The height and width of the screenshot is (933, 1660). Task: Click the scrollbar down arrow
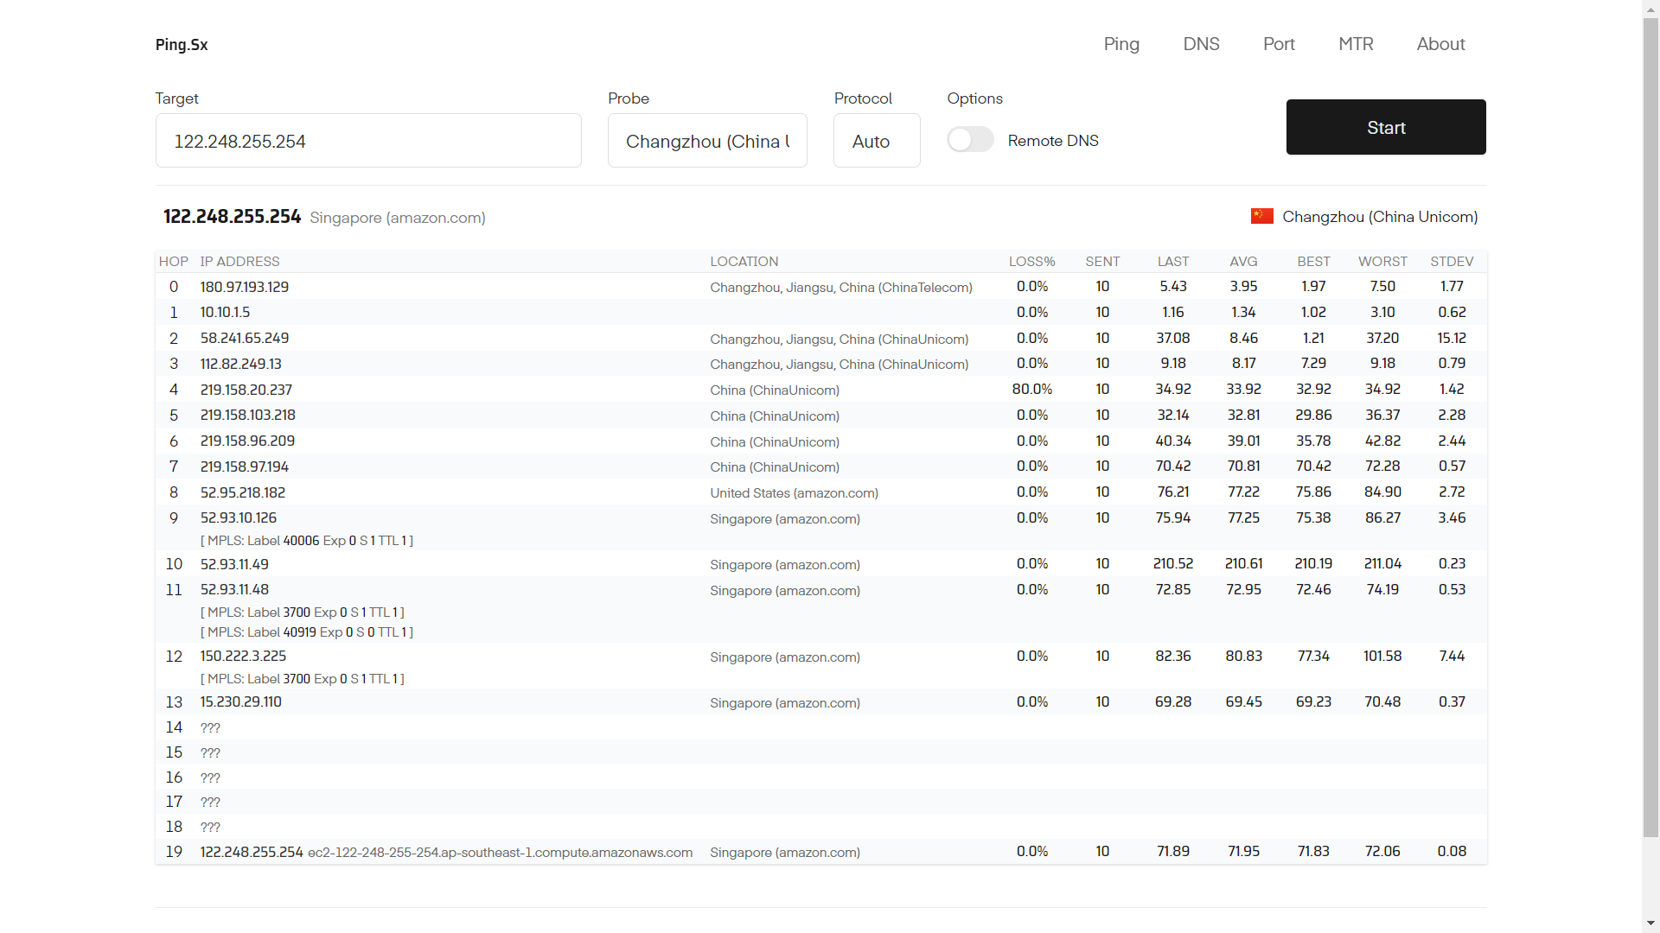tap(1650, 923)
